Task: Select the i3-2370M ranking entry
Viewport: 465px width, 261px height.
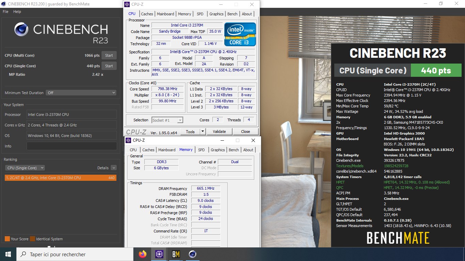Action: [61, 178]
